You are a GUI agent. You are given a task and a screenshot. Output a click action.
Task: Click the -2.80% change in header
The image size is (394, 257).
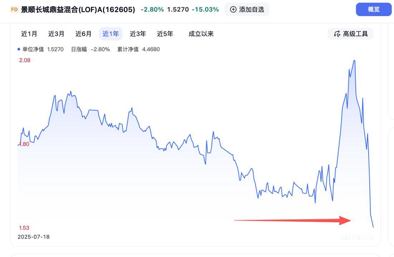click(152, 10)
